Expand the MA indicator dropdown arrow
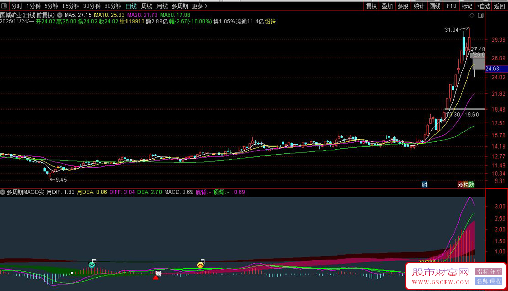 tap(60, 15)
